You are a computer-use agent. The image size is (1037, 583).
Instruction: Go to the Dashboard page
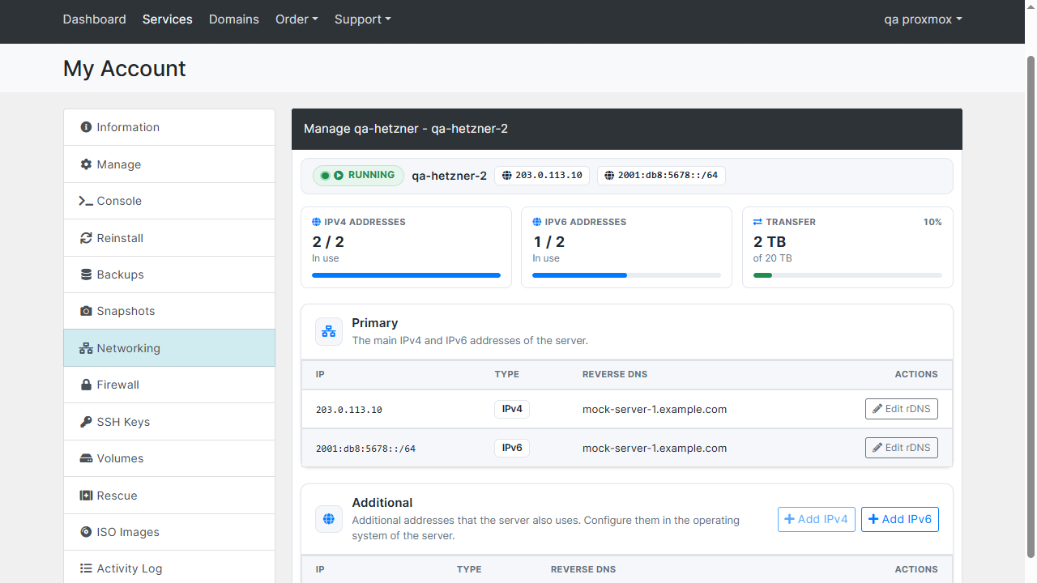(95, 19)
